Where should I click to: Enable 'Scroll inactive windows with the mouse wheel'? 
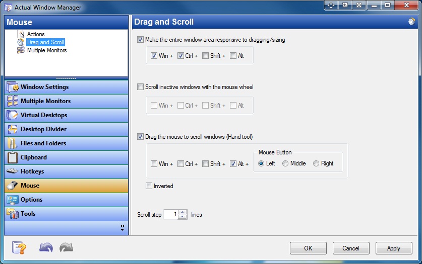[x=140, y=86]
